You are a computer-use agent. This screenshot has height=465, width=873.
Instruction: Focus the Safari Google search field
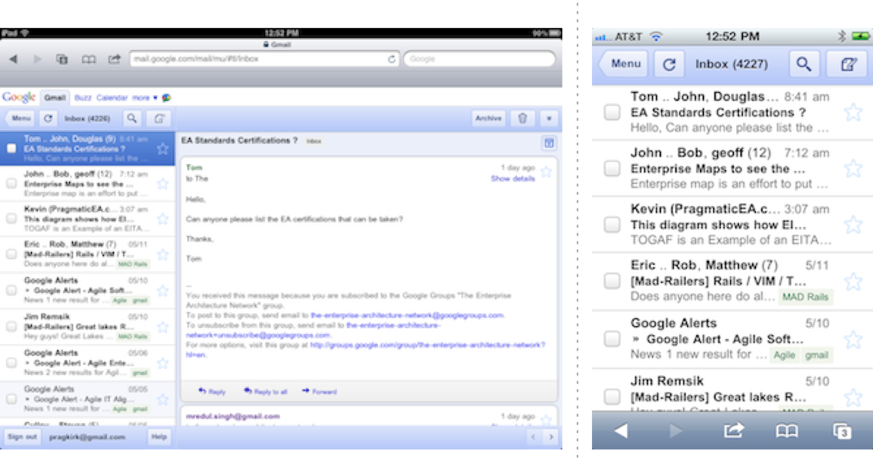(x=479, y=59)
